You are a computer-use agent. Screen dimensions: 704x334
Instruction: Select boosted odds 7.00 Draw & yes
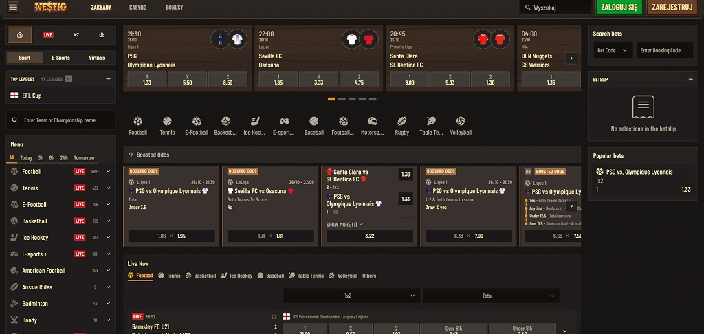click(x=469, y=236)
